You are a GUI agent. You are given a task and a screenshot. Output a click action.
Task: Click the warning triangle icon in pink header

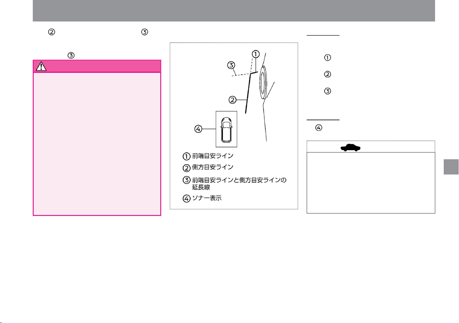[41, 66]
